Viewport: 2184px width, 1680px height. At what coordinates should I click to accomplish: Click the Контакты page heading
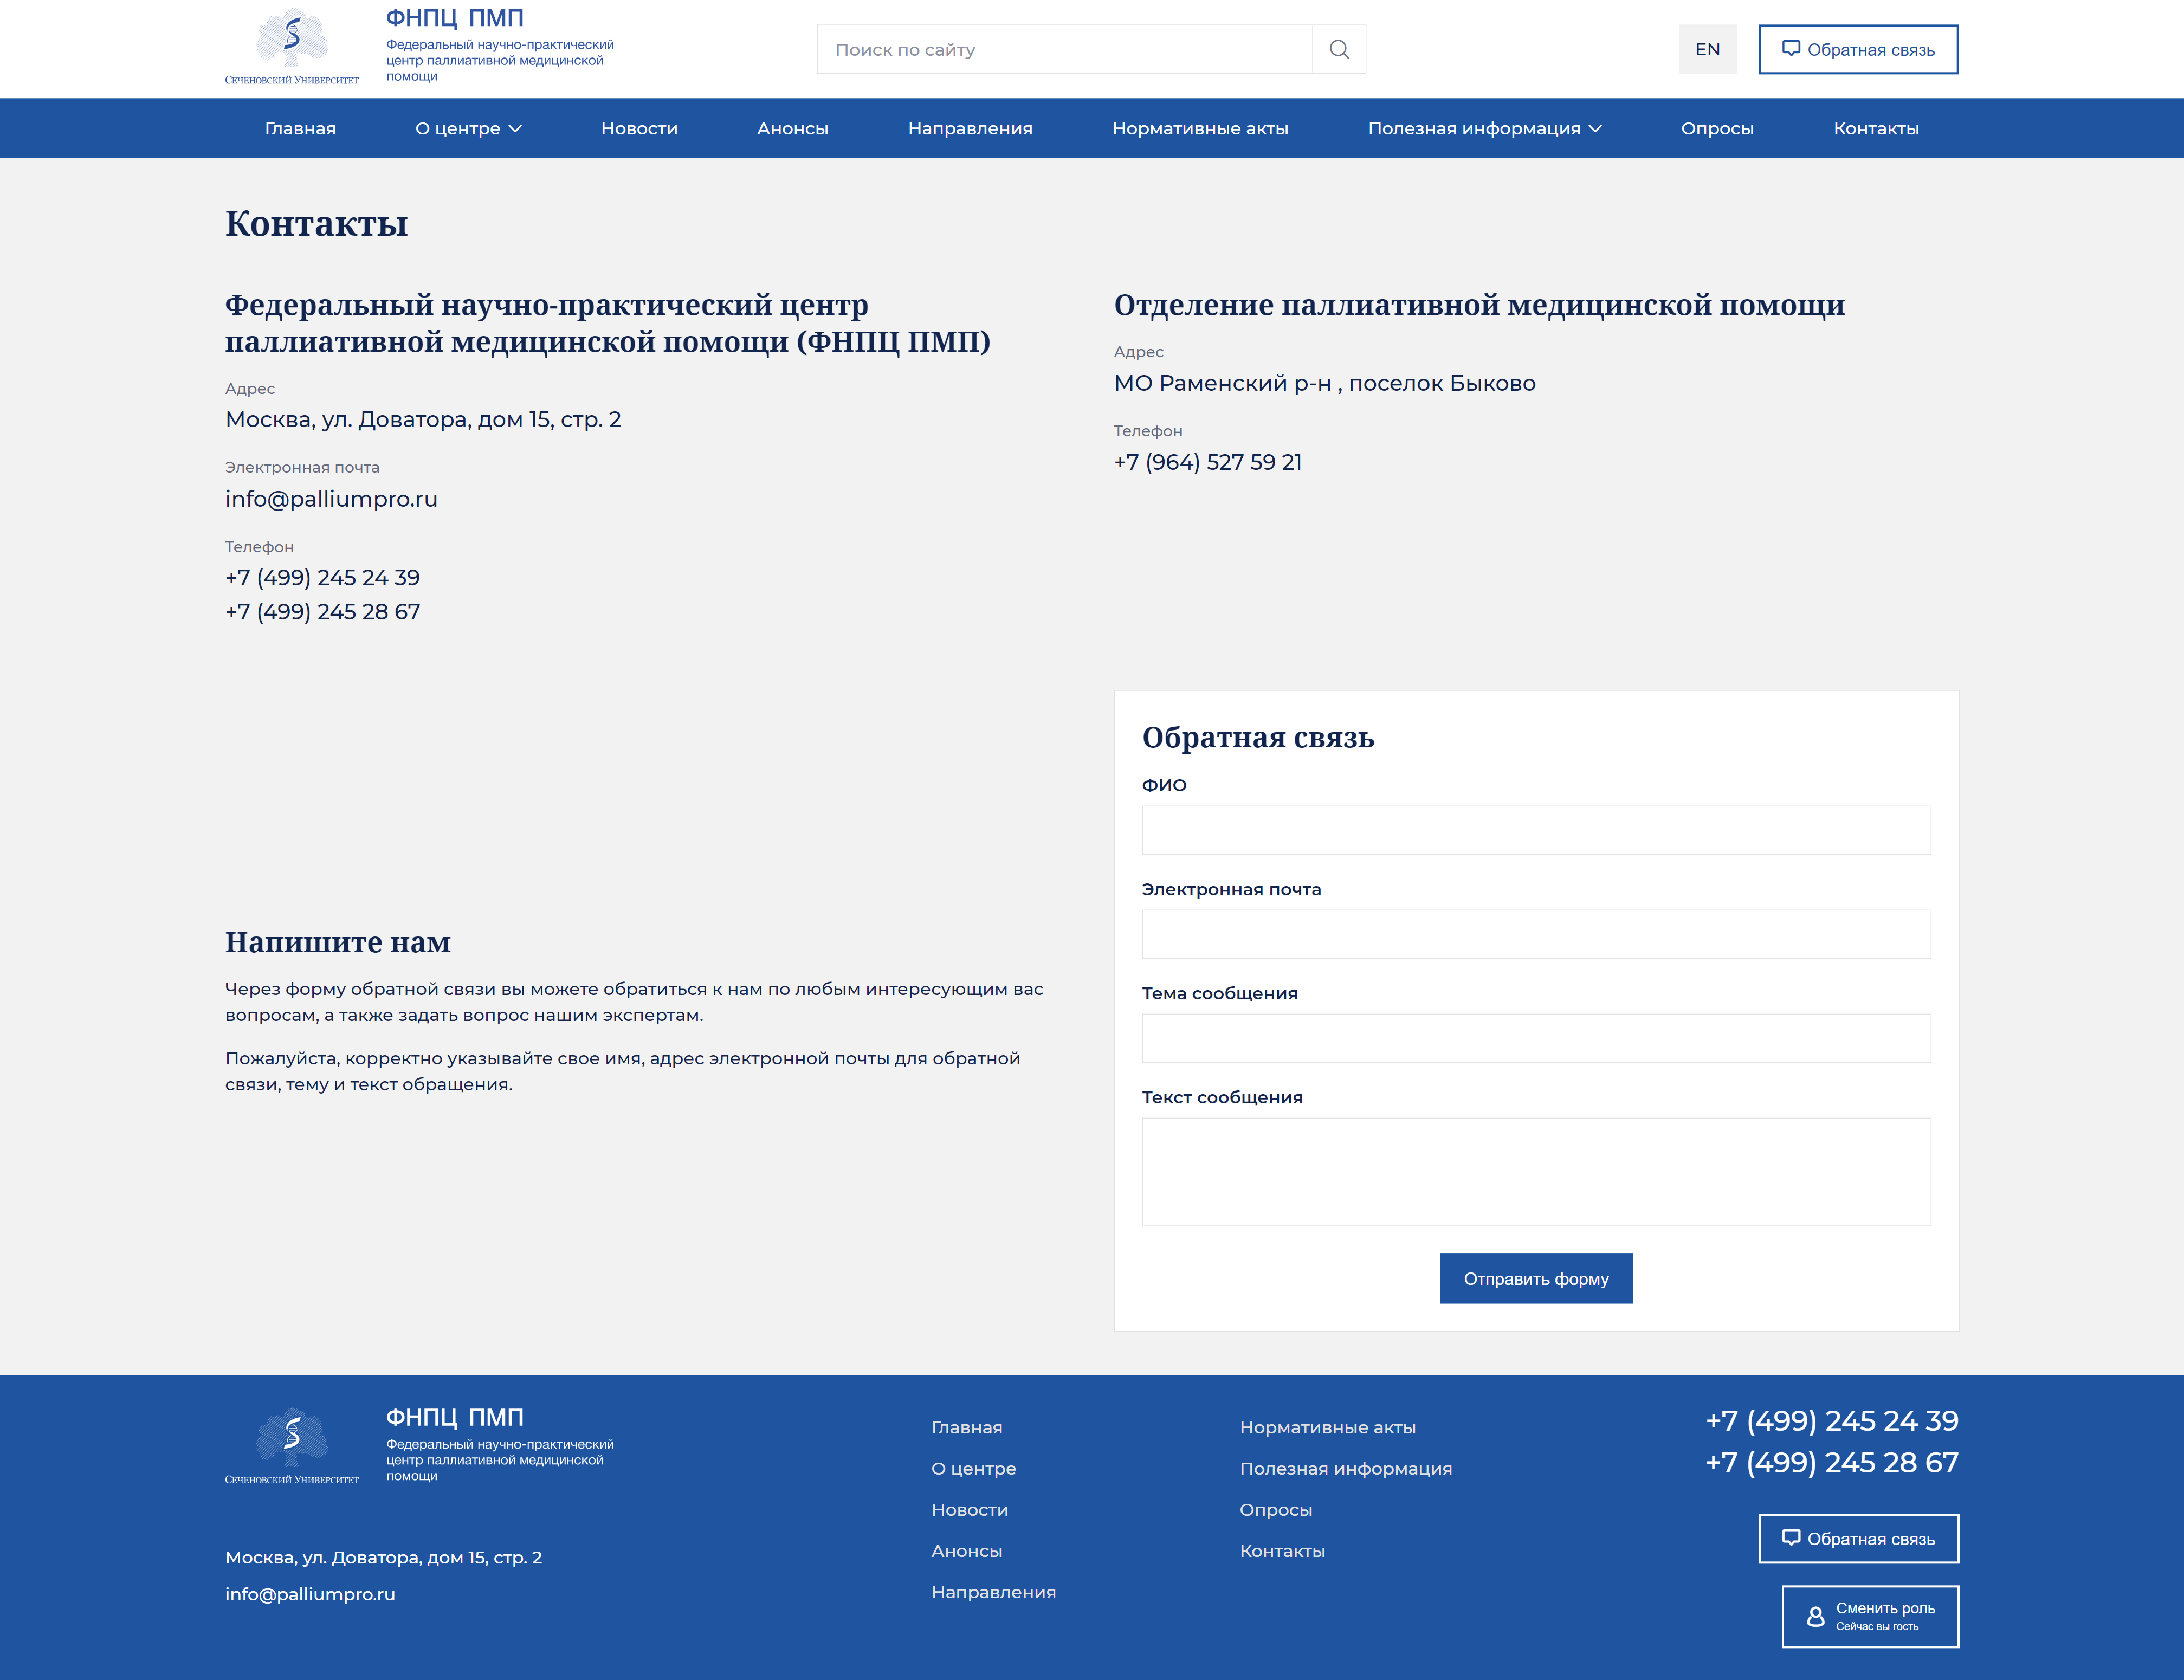point(316,224)
